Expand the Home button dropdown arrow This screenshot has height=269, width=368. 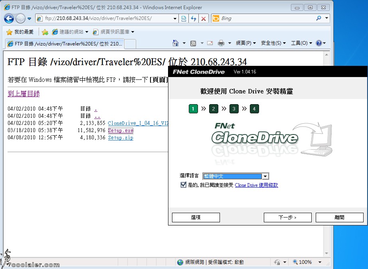(x=184, y=43)
